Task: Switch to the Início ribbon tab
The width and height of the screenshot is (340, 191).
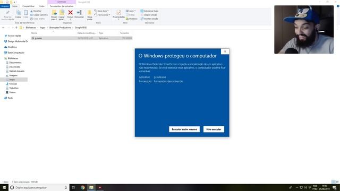Action: (x=15, y=6)
